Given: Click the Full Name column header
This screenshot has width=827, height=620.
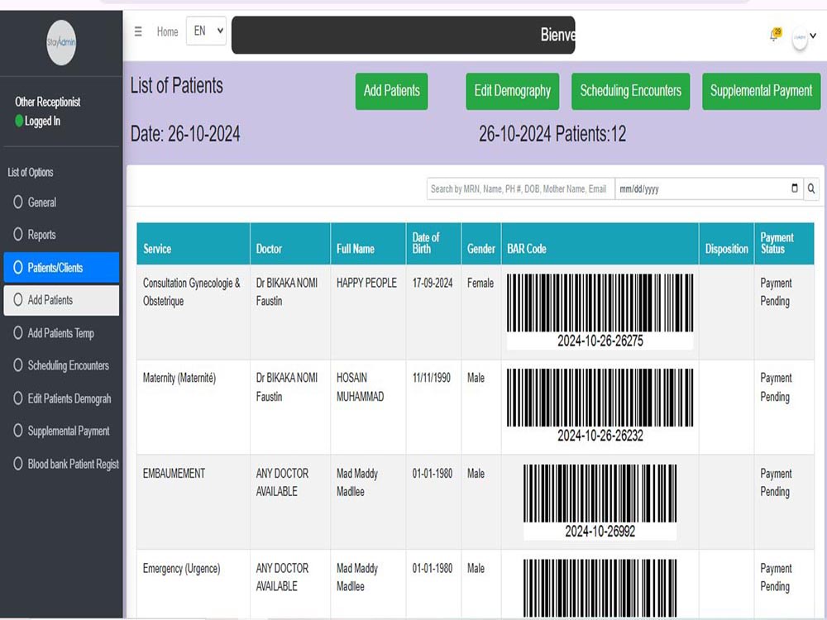Looking at the screenshot, I should pyautogui.click(x=368, y=244).
